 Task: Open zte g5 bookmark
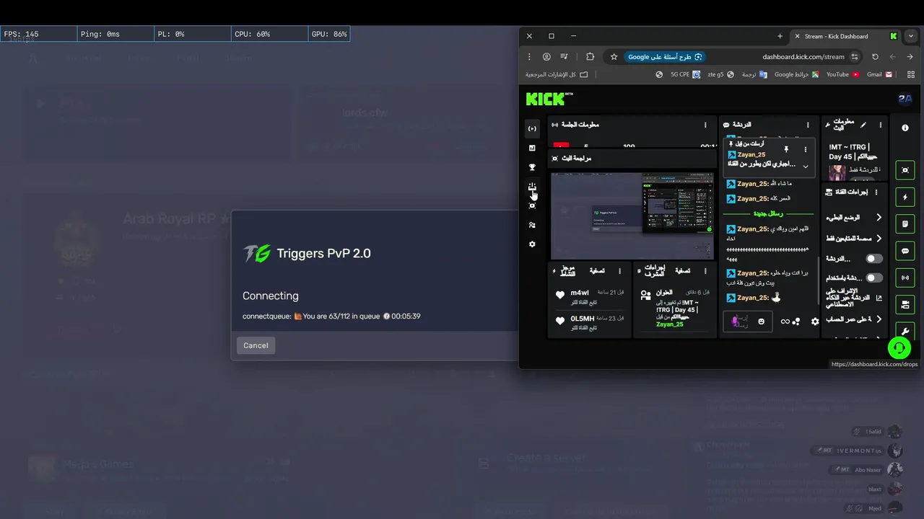720,74
